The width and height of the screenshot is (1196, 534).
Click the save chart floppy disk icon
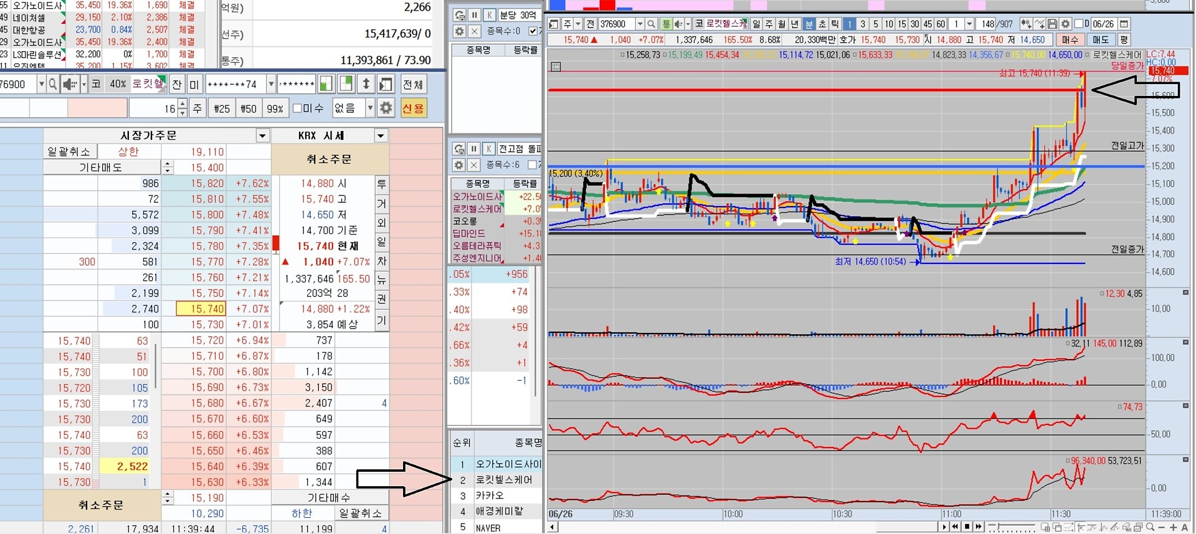point(1053,24)
